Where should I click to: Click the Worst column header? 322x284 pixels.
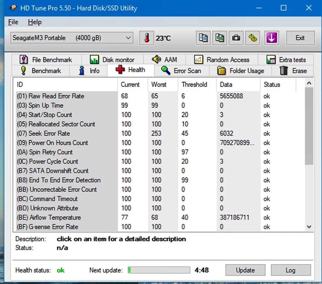[163, 85]
